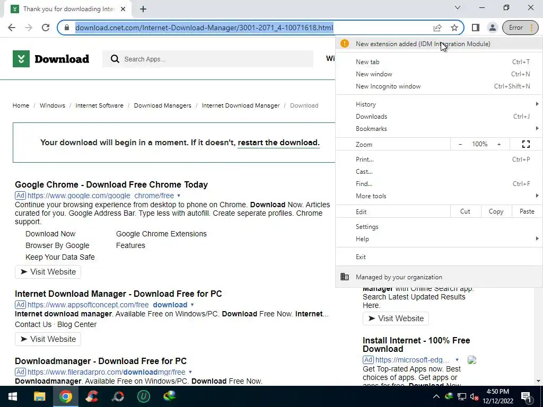Screen dimensions: 543x407
Task: Open Internet Download Manager breadcrumb link
Action: point(241,105)
